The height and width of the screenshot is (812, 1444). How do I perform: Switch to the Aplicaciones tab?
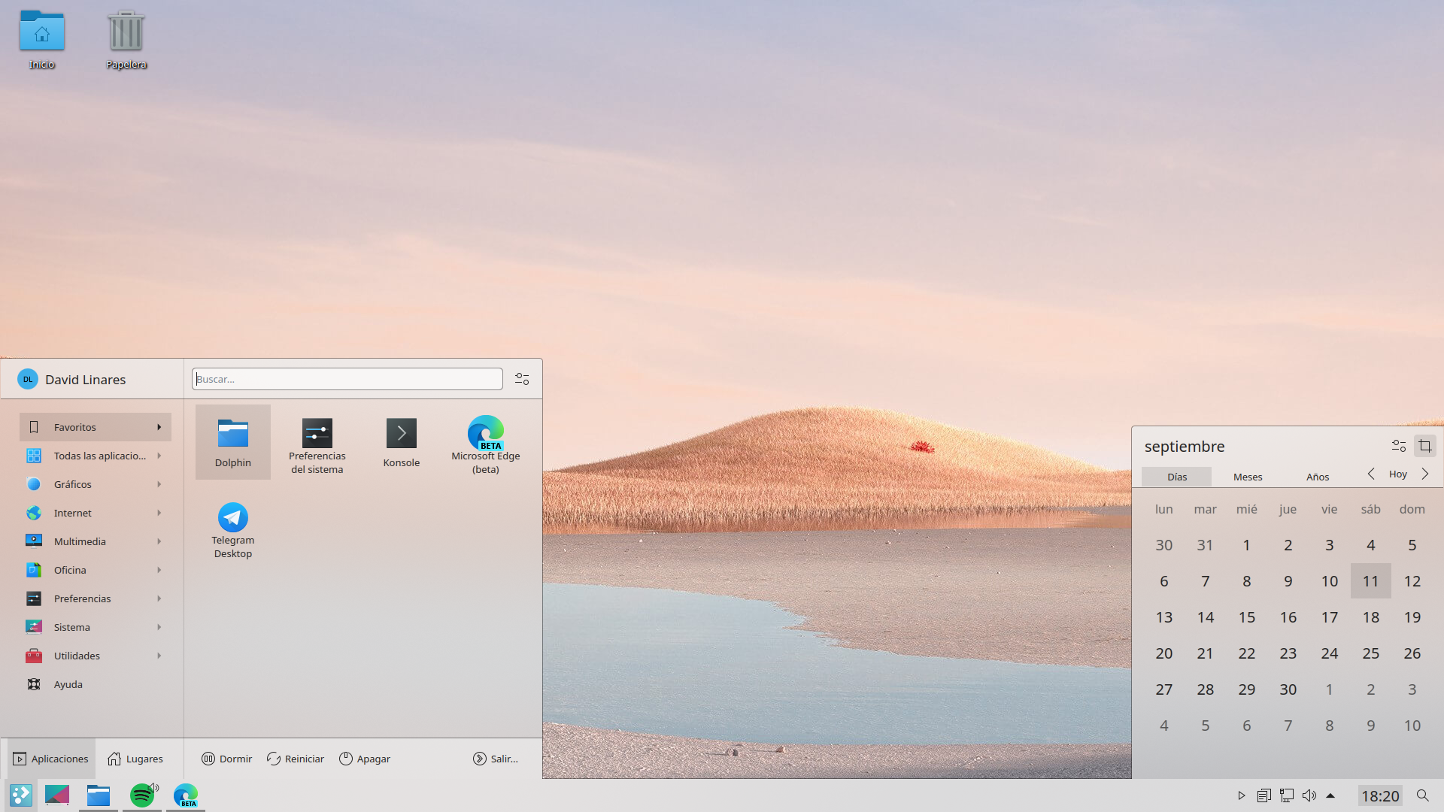coord(51,759)
